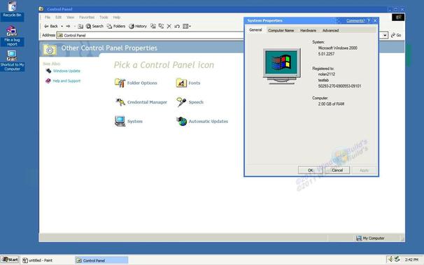Click the Go button next to address bar
The height and width of the screenshot is (265, 424).
(x=396, y=36)
